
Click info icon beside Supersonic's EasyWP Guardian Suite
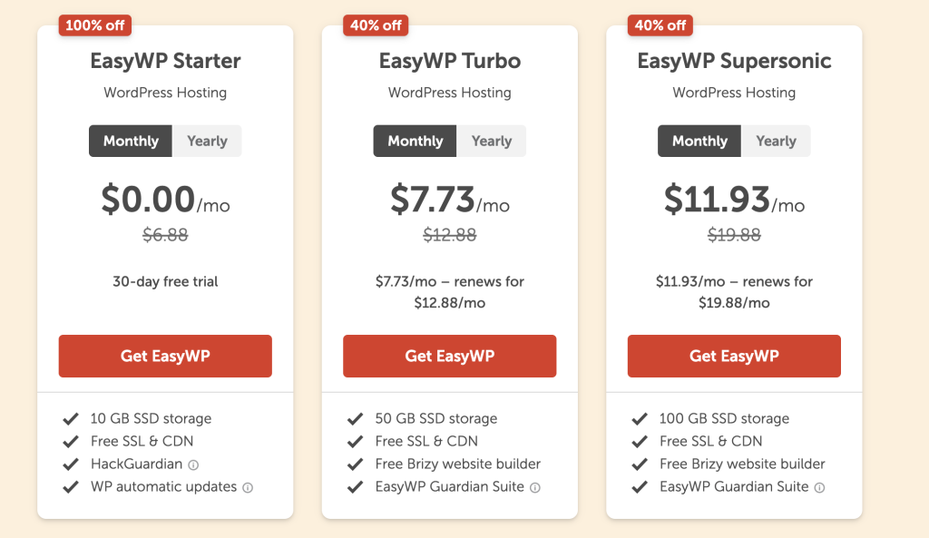tap(819, 487)
